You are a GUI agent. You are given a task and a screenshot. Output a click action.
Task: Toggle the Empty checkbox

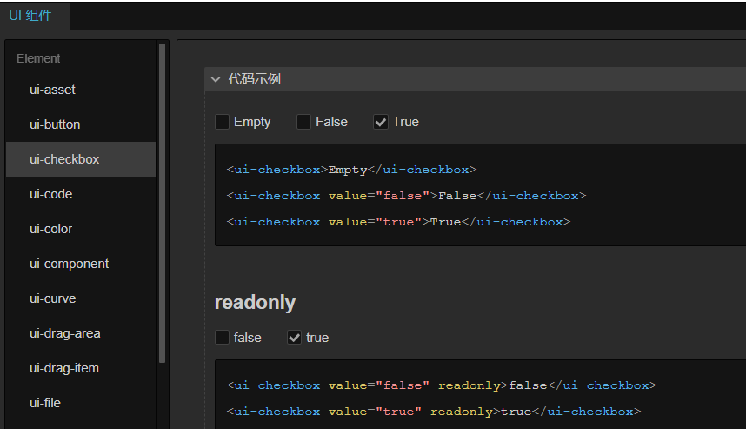[223, 122]
